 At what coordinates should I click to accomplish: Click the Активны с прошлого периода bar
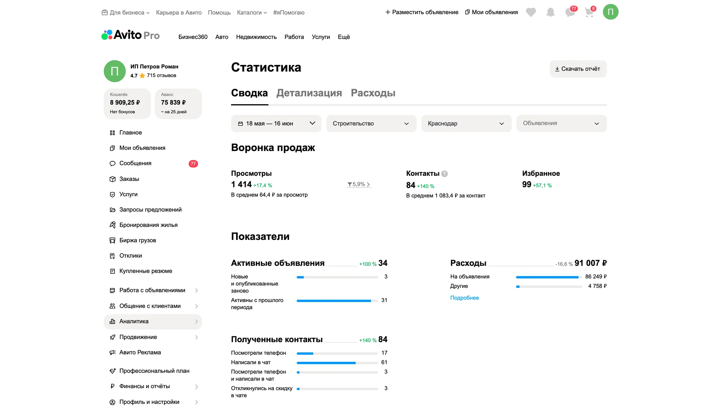click(x=337, y=301)
